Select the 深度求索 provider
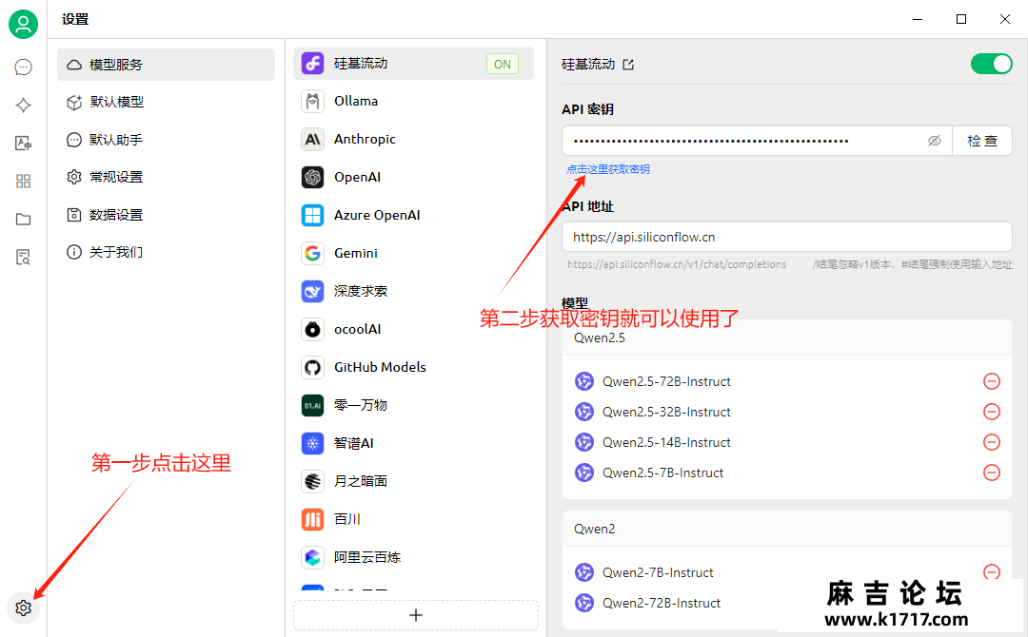This screenshot has width=1028, height=637. pyautogui.click(x=413, y=291)
